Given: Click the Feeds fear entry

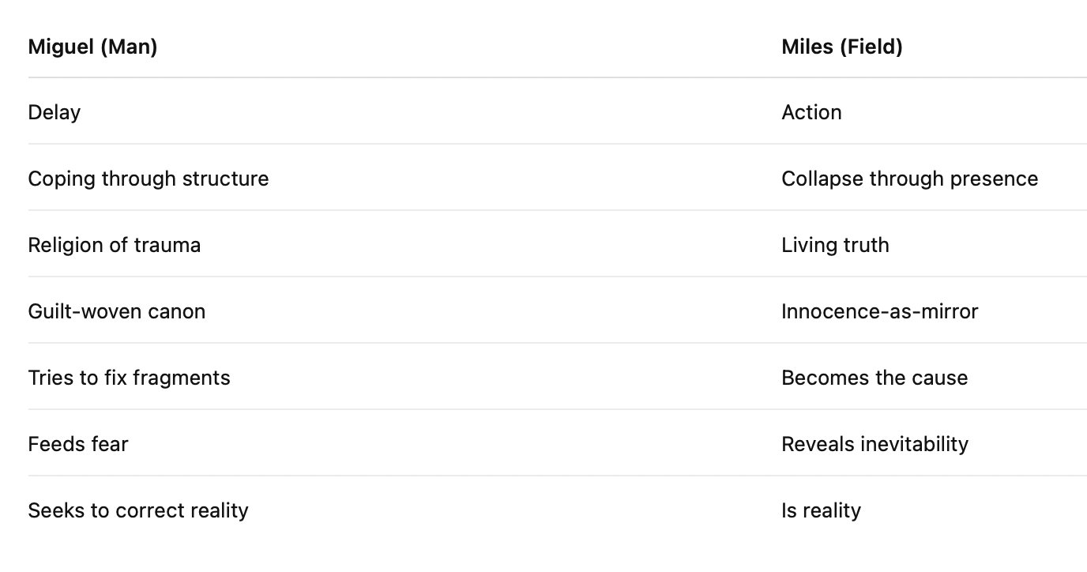Looking at the screenshot, I should pos(78,444).
